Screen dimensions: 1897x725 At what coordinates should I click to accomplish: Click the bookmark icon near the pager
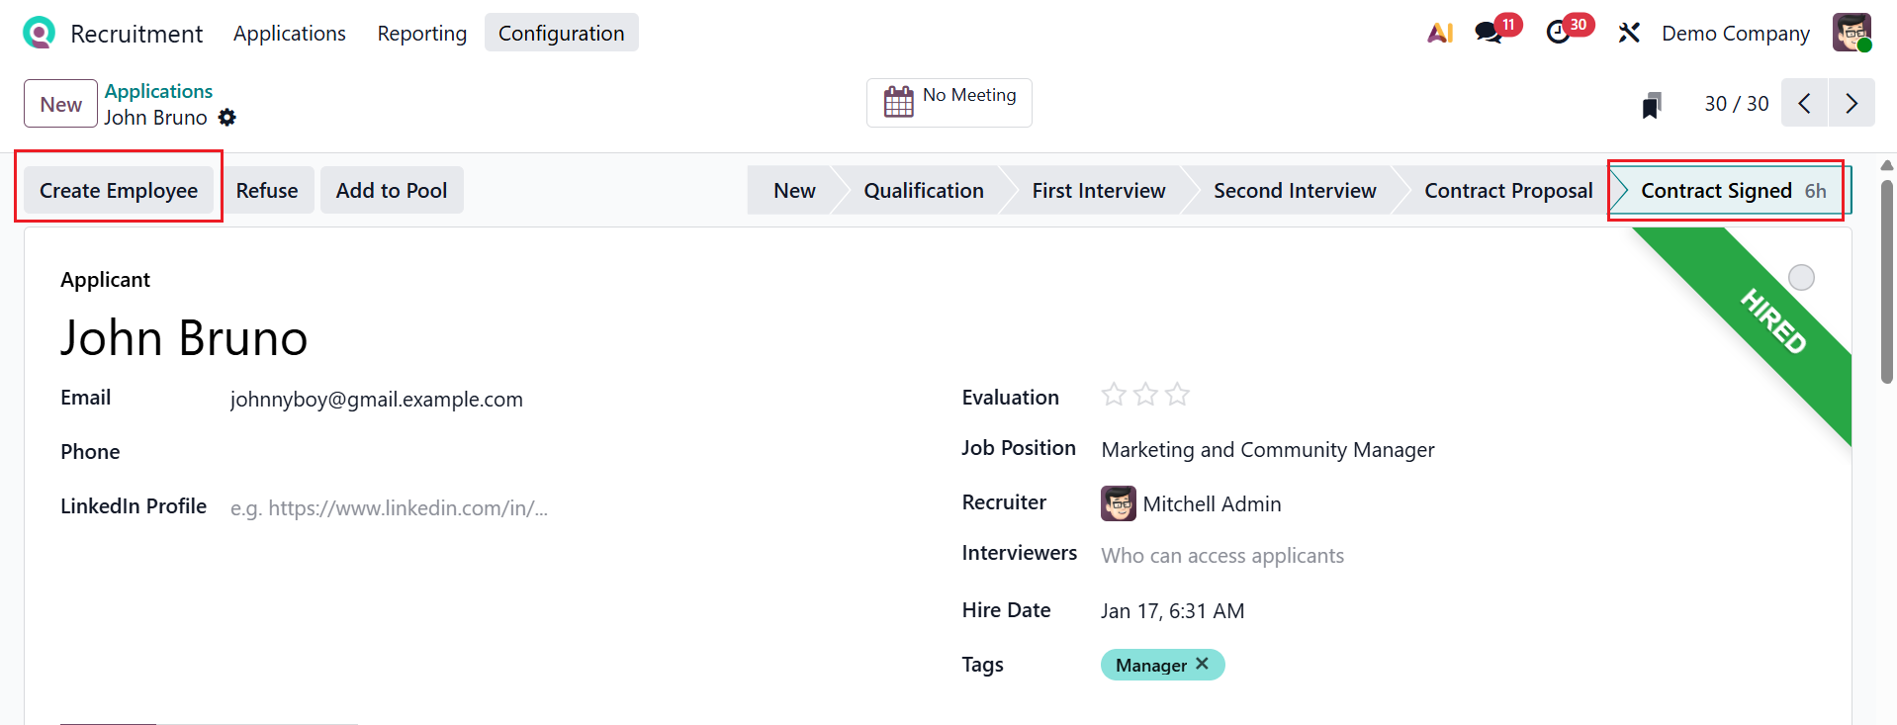(x=1651, y=105)
